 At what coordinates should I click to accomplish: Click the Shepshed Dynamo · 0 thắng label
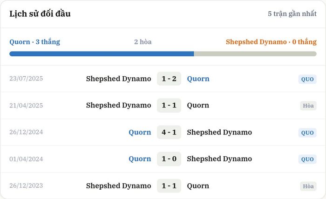[x=271, y=42]
